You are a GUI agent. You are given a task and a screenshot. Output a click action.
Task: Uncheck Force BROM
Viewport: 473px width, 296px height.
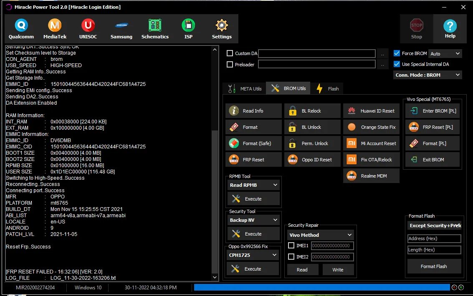coord(397,53)
